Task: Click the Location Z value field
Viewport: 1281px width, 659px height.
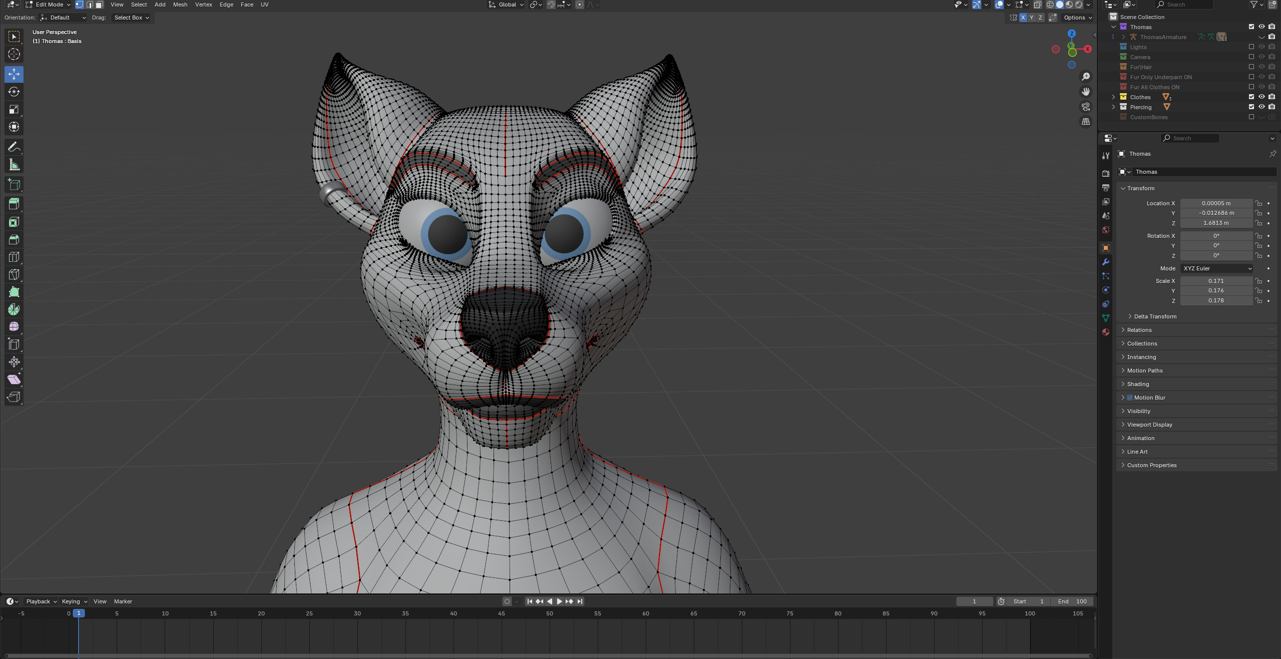Action: (1216, 223)
